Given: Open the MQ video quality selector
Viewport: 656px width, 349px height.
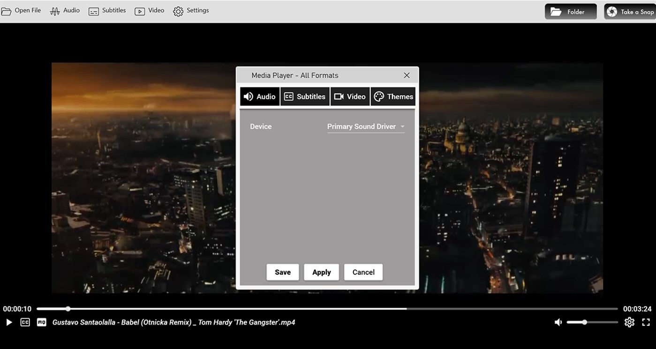Looking at the screenshot, I should click(41, 322).
